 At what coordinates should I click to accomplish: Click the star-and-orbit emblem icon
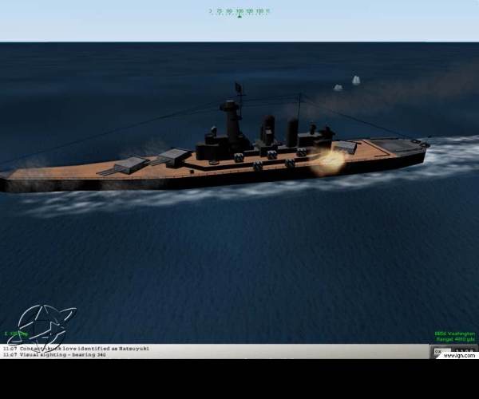(42, 327)
